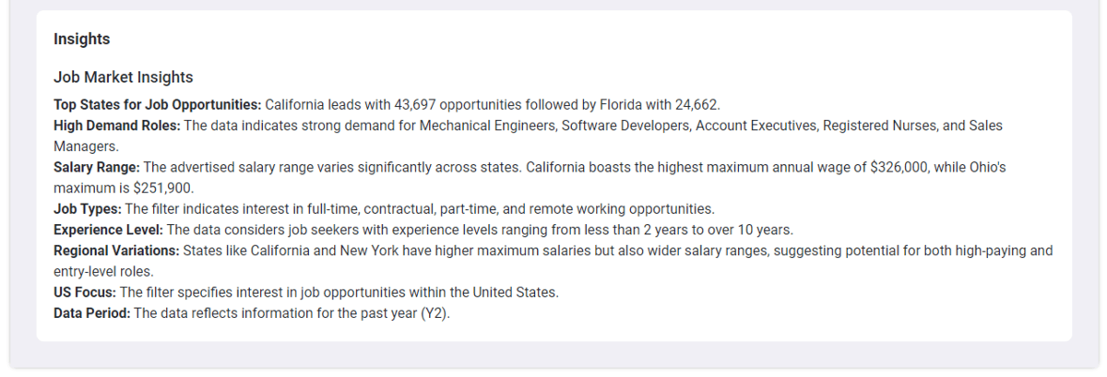Click the entry-level roles text
Screen dimensions: 1107x377
tap(102, 271)
